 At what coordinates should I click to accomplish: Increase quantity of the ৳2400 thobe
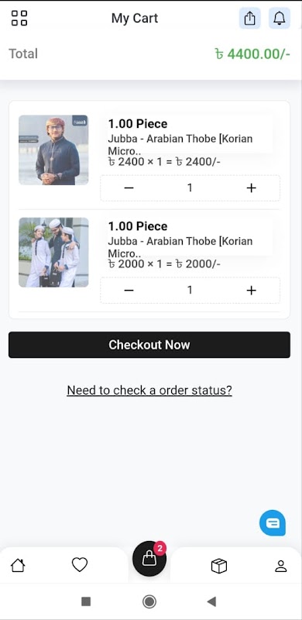(x=251, y=188)
